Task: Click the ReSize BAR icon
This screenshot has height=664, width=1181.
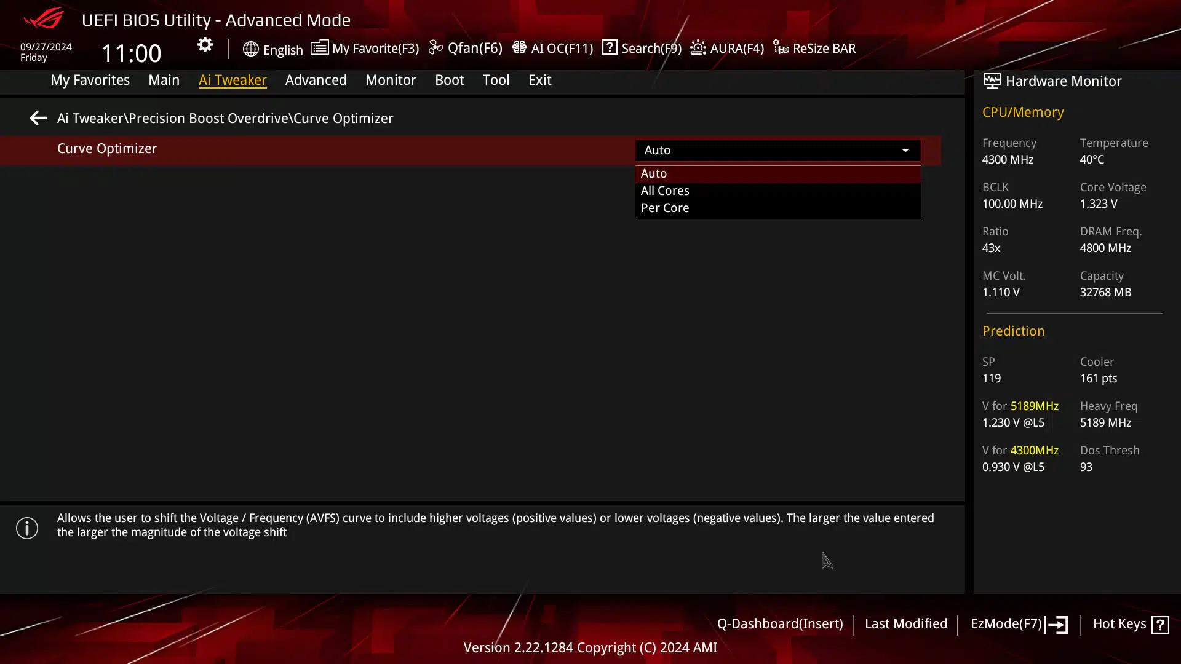Action: pos(781,47)
